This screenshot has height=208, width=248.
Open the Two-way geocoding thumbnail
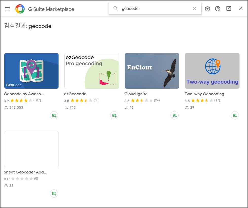coord(212,71)
